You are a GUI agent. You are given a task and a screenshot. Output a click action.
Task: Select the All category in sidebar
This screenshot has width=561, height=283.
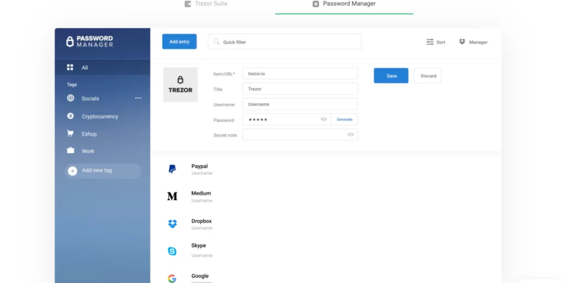pyautogui.click(x=102, y=67)
